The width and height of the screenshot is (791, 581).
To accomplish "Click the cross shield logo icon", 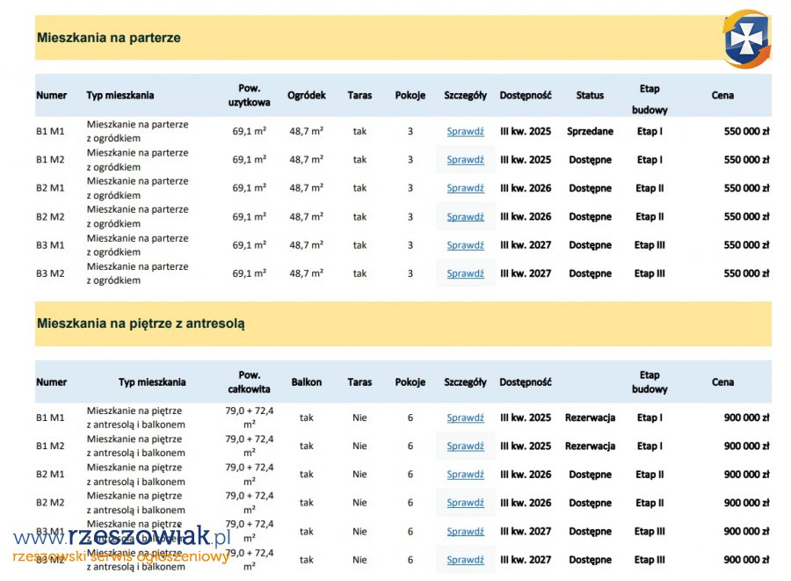I will pyautogui.click(x=747, y=39).
